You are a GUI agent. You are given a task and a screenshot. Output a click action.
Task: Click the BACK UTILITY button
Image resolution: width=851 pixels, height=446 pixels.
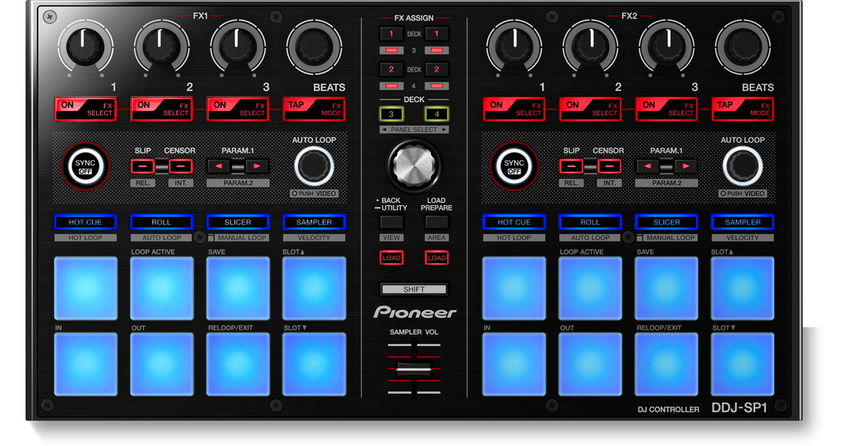[391, 222]
